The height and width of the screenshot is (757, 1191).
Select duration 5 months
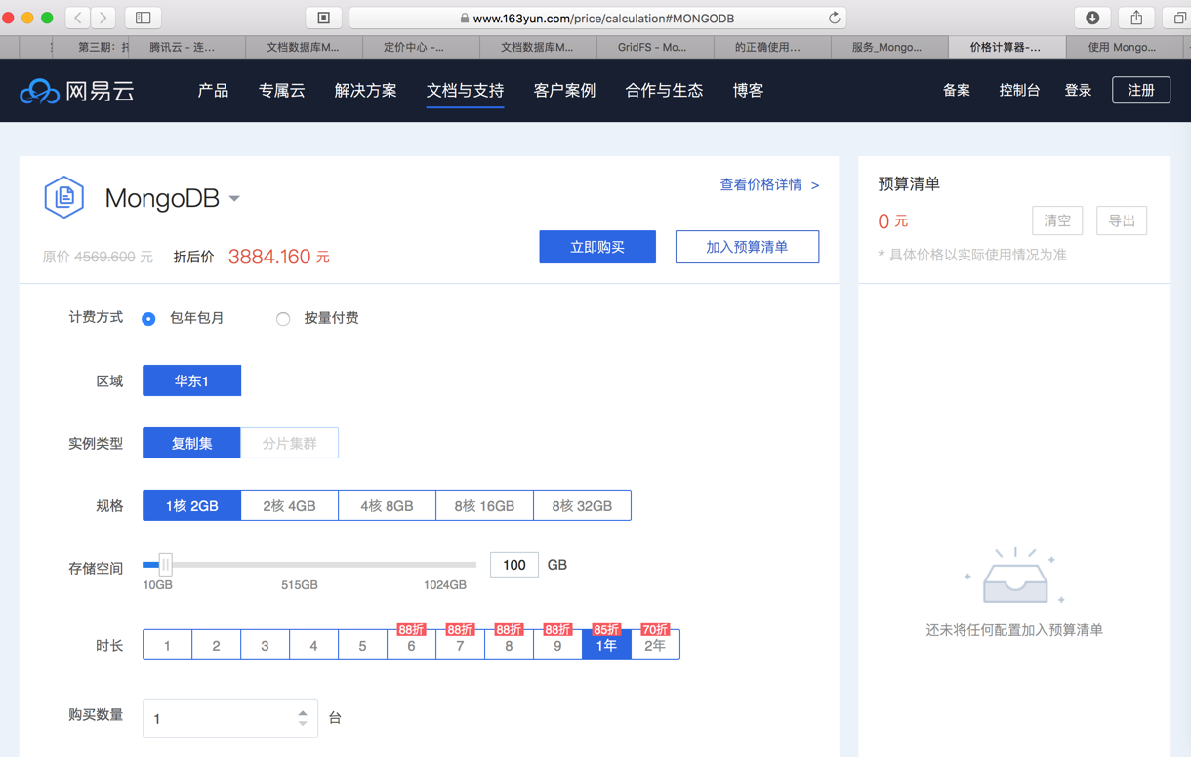click(x=362, y=645)
